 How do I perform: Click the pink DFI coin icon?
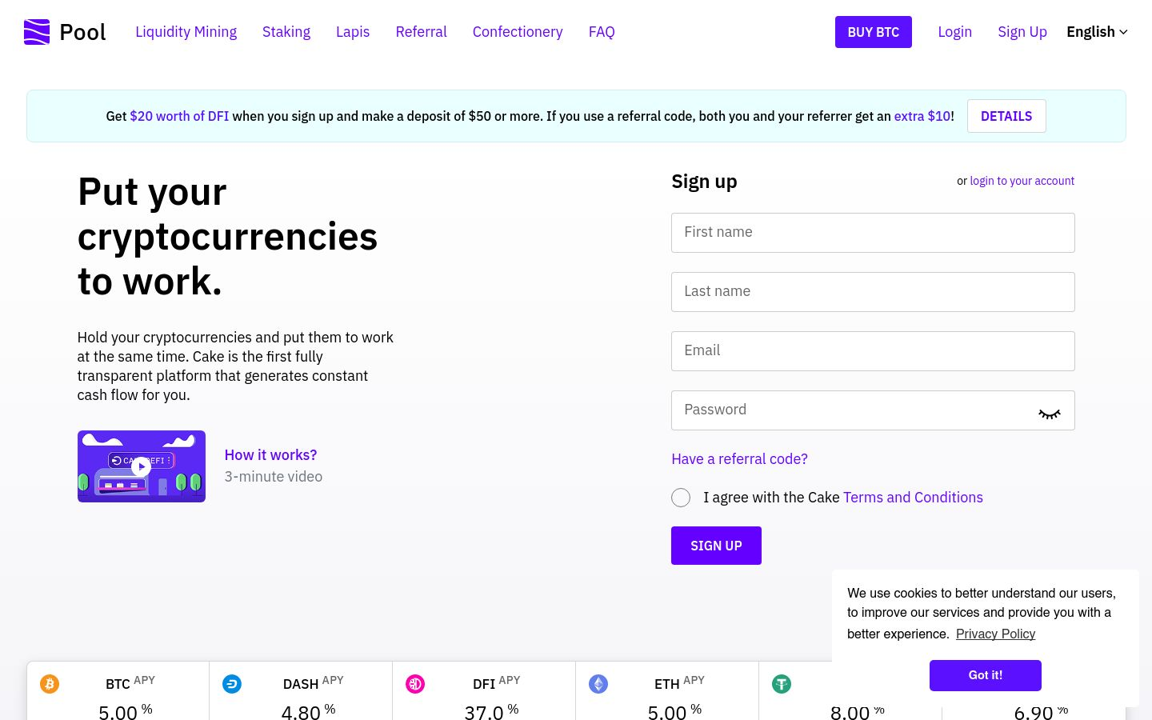[415, 684]
